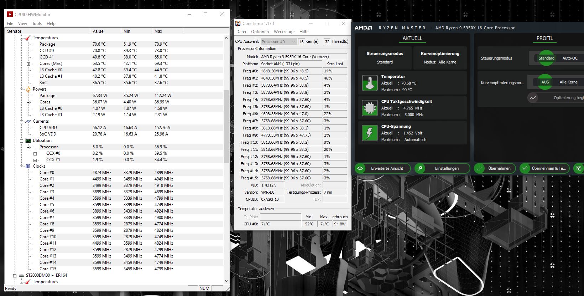Open HWMonitor View menu
584x296 pixels.
[x=22, y=24]
